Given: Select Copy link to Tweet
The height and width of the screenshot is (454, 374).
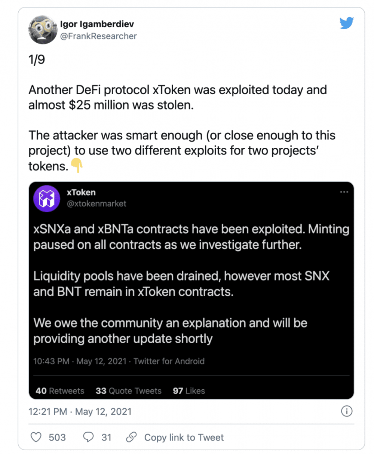Looking at the screenshot, I should (x=184, y=437).
